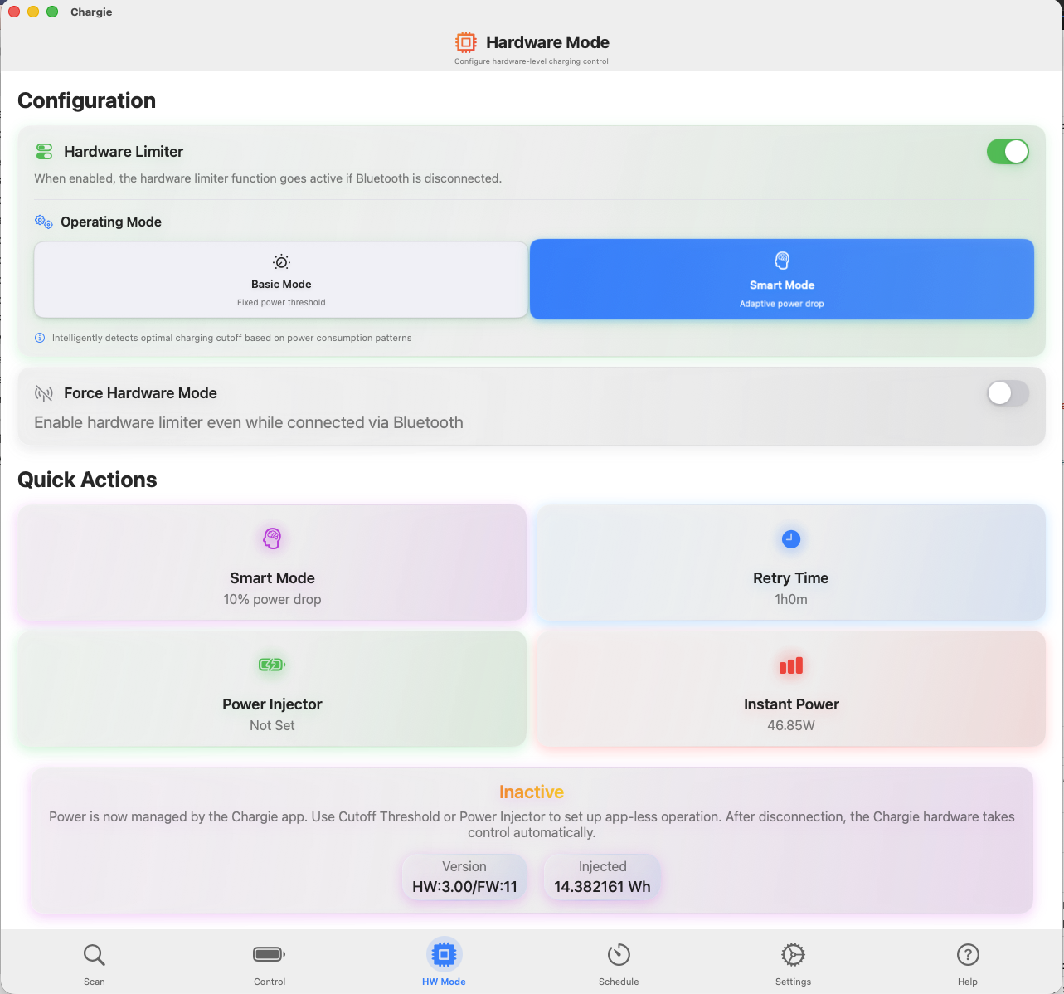Click the Injected 14.382161 Wh badge

coord(602,877)
